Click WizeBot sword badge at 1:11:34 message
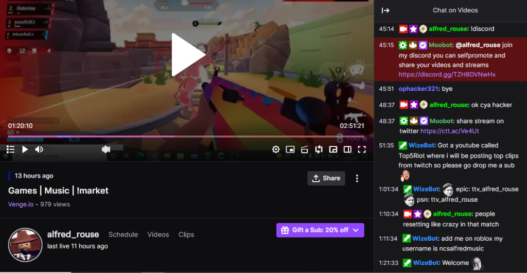The width and height of the screenshot is (527, 273). point(407,239)
